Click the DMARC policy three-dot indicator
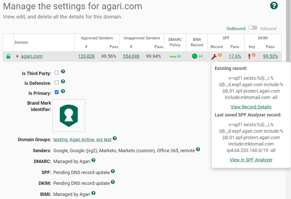291x199 pixels. pos(173,57)
